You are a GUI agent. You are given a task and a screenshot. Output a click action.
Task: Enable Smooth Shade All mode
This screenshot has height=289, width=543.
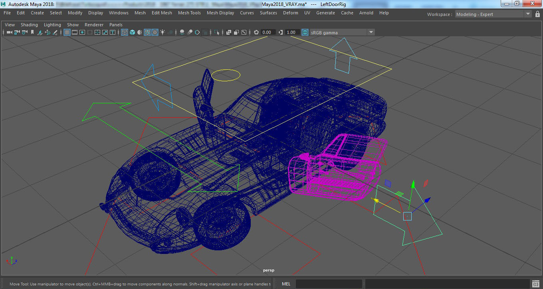[132, 32]
